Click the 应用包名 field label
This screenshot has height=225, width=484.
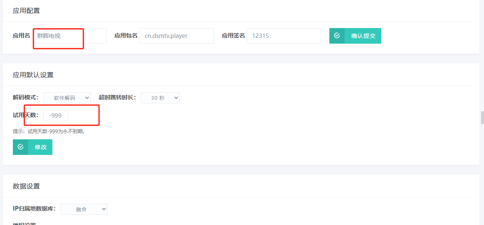[x=126, y=36]
